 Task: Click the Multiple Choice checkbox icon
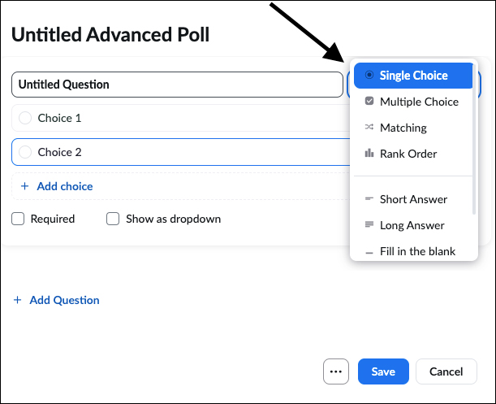pyautogui.click(x=369, y=102)
